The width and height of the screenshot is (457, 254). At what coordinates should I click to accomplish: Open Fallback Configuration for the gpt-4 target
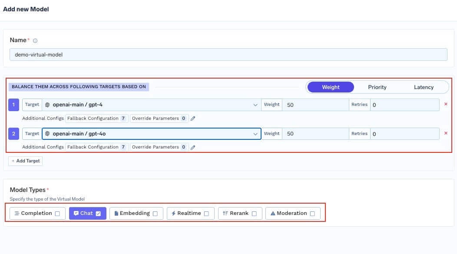[x=93, y=118]
